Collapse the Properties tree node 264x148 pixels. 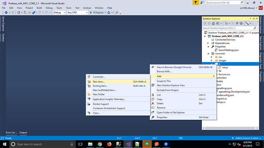tap(208, 47)
